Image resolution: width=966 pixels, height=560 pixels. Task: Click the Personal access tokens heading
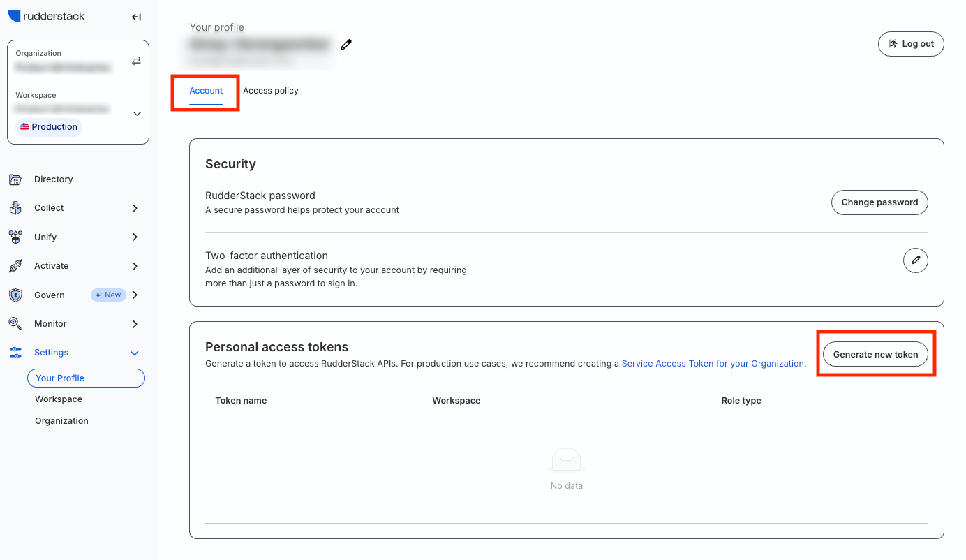[x=276, y=347]
